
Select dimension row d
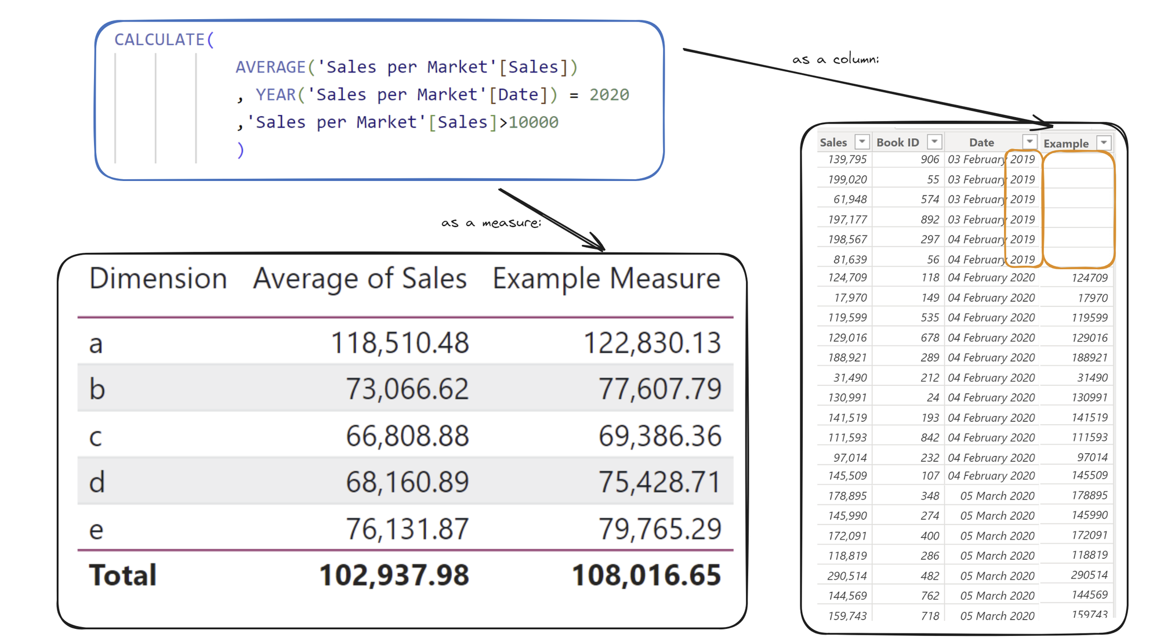point(97,482)
